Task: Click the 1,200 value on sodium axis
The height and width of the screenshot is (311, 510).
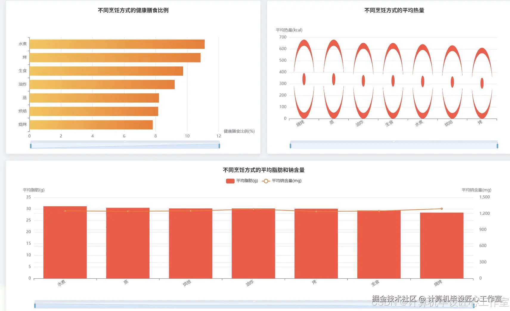Action: pyautogui.click(x=485, y=213)
